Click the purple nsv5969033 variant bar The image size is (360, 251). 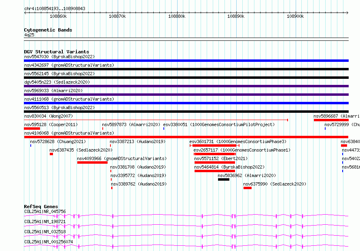[x=186, y=95]
